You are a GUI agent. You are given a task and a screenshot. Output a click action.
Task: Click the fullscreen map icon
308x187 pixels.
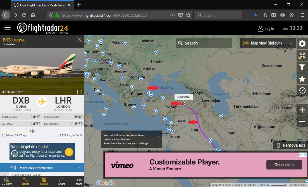tap(302, 55)
